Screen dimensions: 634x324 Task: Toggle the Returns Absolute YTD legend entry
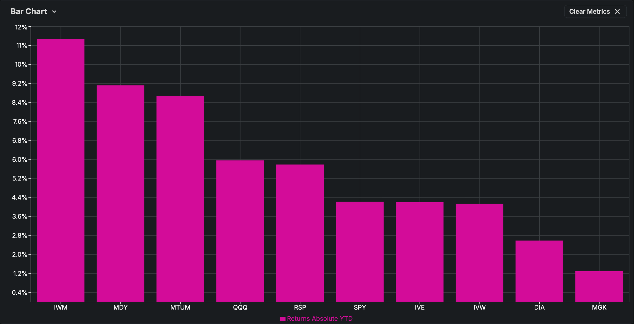[320, 318]
